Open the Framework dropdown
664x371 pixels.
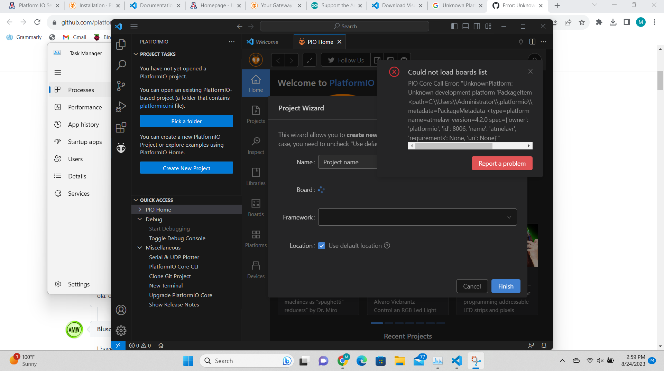click(x=417, y=217)
